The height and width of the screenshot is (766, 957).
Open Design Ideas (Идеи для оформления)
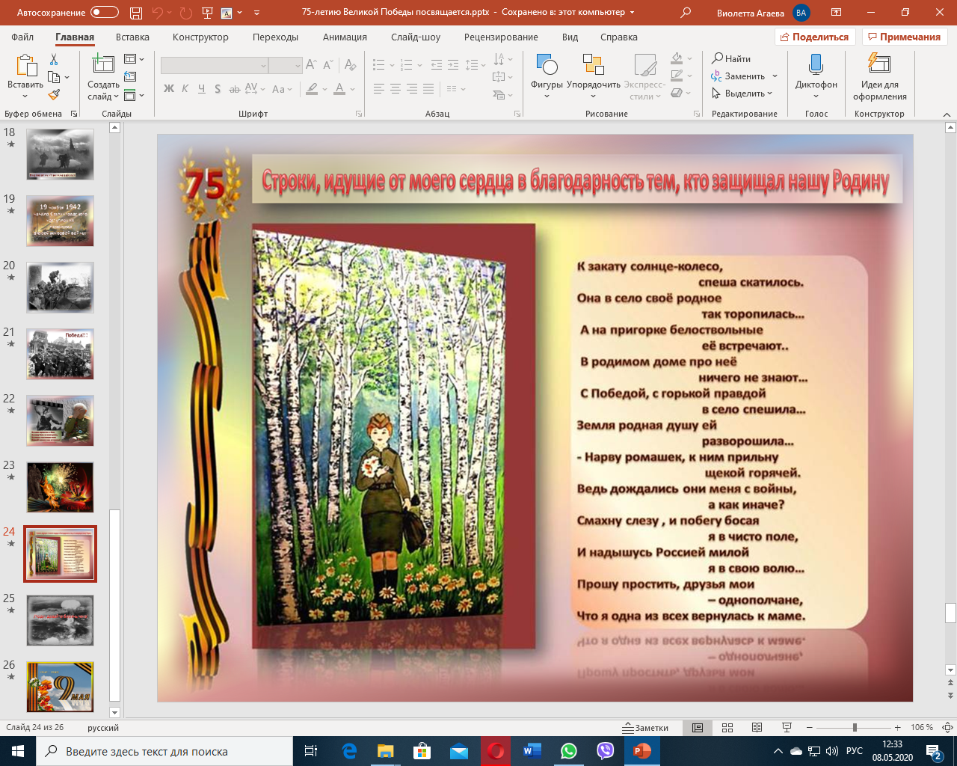[879, 65]
